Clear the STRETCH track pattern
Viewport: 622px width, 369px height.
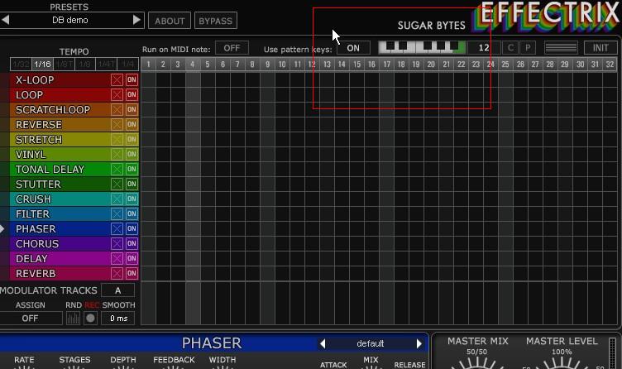coord(117,139)
